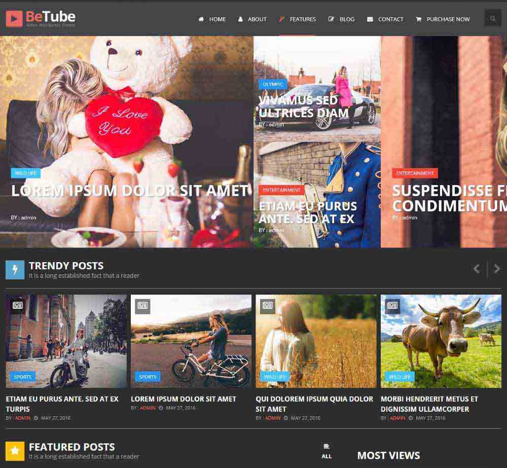Click post-format icon on bicycle thumbnail
The height and width of the screenshot is (468, 507).
(142, 306)
